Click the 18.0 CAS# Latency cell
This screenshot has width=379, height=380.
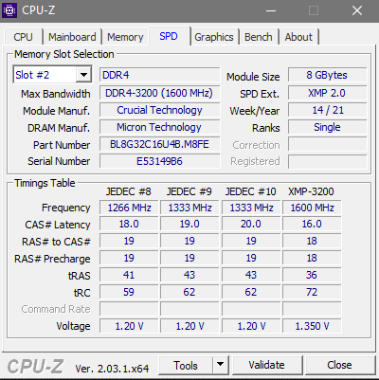pyautogui.click(x=129, y=224)
